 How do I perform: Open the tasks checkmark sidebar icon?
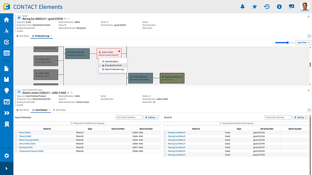6,42
